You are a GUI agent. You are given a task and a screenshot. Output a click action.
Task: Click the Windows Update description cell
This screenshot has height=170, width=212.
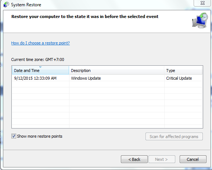tap(86, 78)
